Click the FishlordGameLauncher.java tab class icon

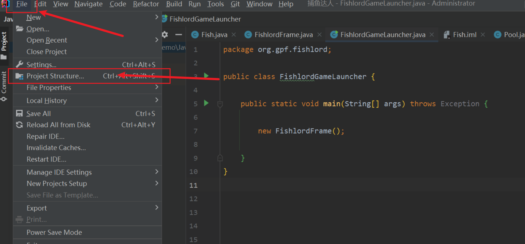(x=334, y=35)
